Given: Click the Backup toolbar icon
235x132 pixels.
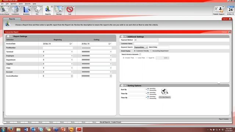Looking at the screenshot, I should [x=59, y=10].
